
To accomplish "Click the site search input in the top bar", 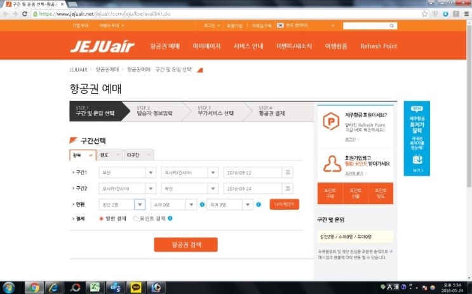I will pos(365,26).
